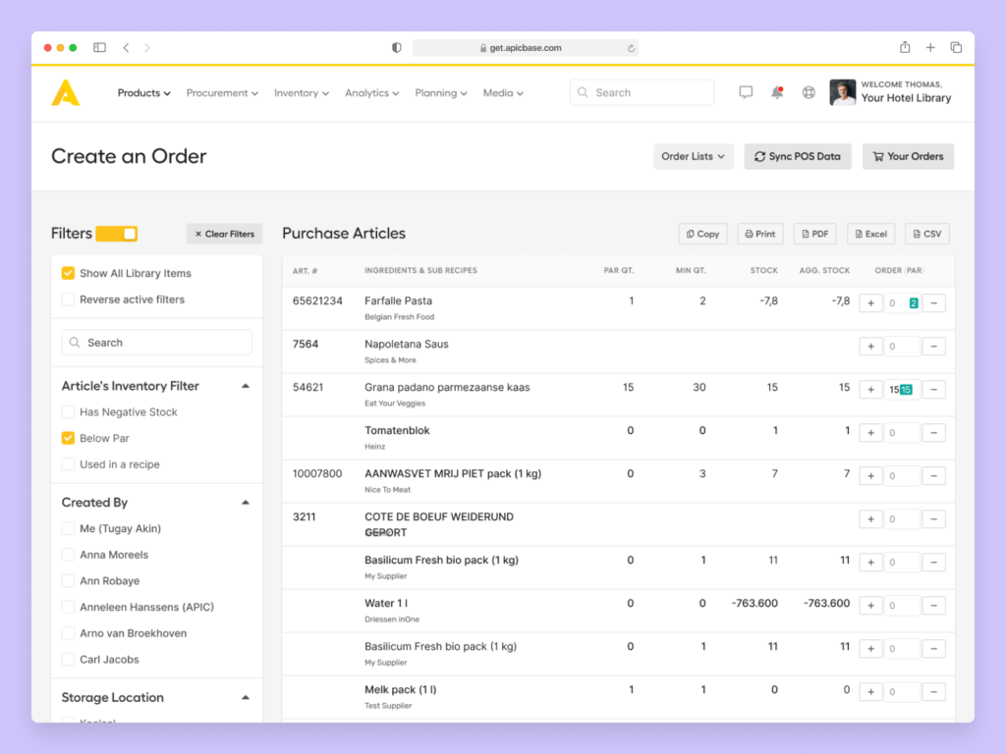1006x754 pixels.
Task: Click the browser share icon
Action: (905, 47)
